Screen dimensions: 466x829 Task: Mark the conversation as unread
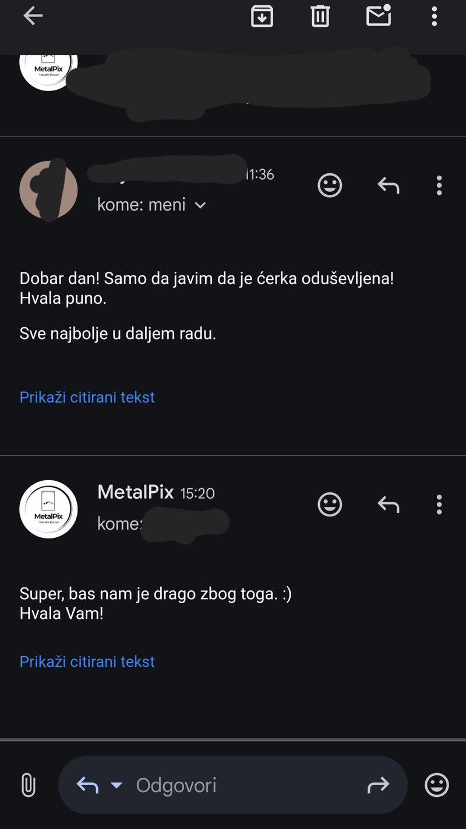coord(378,15)
